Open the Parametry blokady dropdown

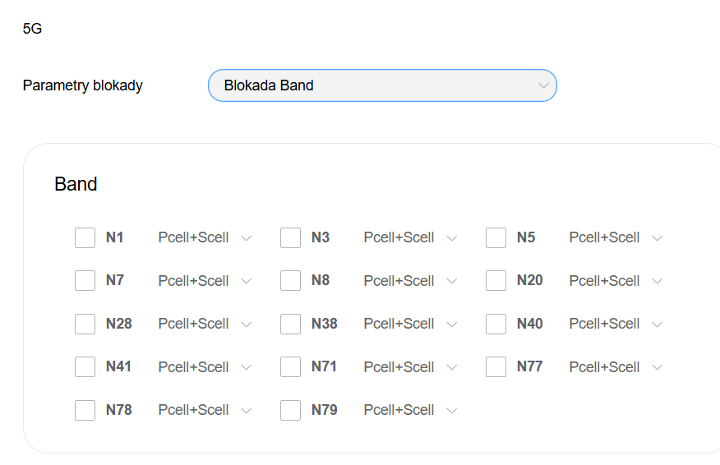382,85
